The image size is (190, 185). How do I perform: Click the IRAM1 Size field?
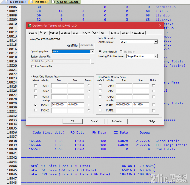141,105
